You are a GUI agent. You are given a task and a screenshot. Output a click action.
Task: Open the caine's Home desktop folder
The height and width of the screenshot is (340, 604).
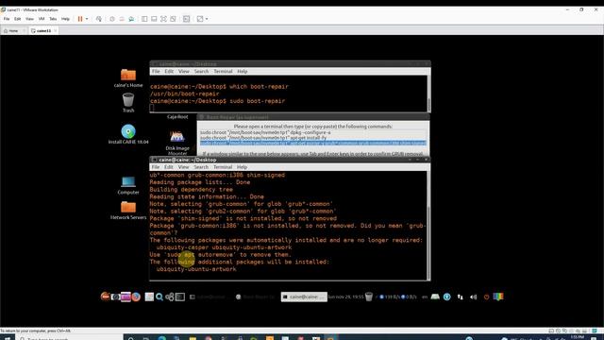[x=128, y=77]
